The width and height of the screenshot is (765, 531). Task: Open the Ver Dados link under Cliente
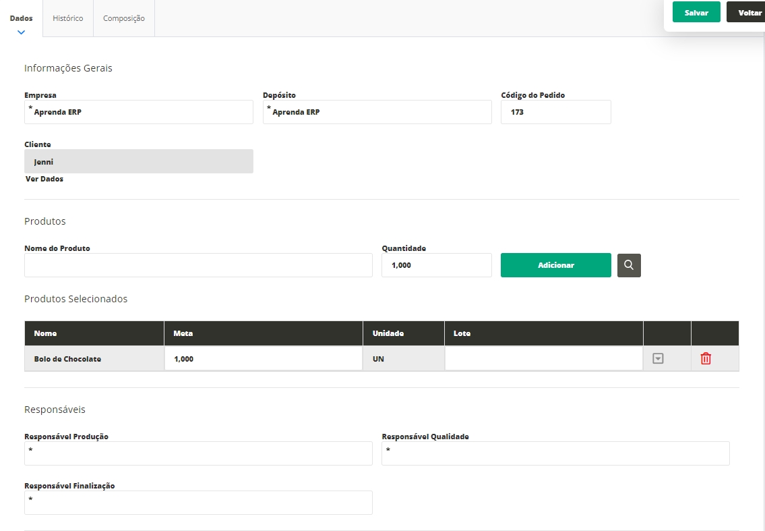pyautogui.click(x=44, y=179)
